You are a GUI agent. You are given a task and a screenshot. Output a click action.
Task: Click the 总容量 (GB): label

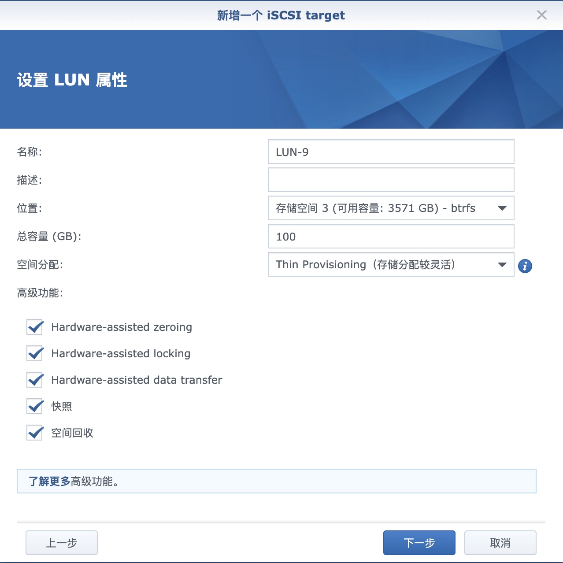pyautogui.click(x=49, y=237)
